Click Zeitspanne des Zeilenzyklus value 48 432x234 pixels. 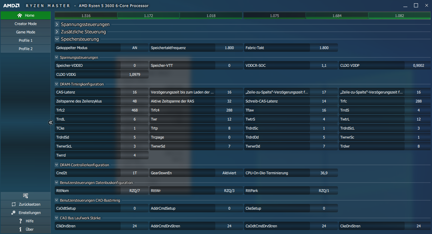[135, 101]
